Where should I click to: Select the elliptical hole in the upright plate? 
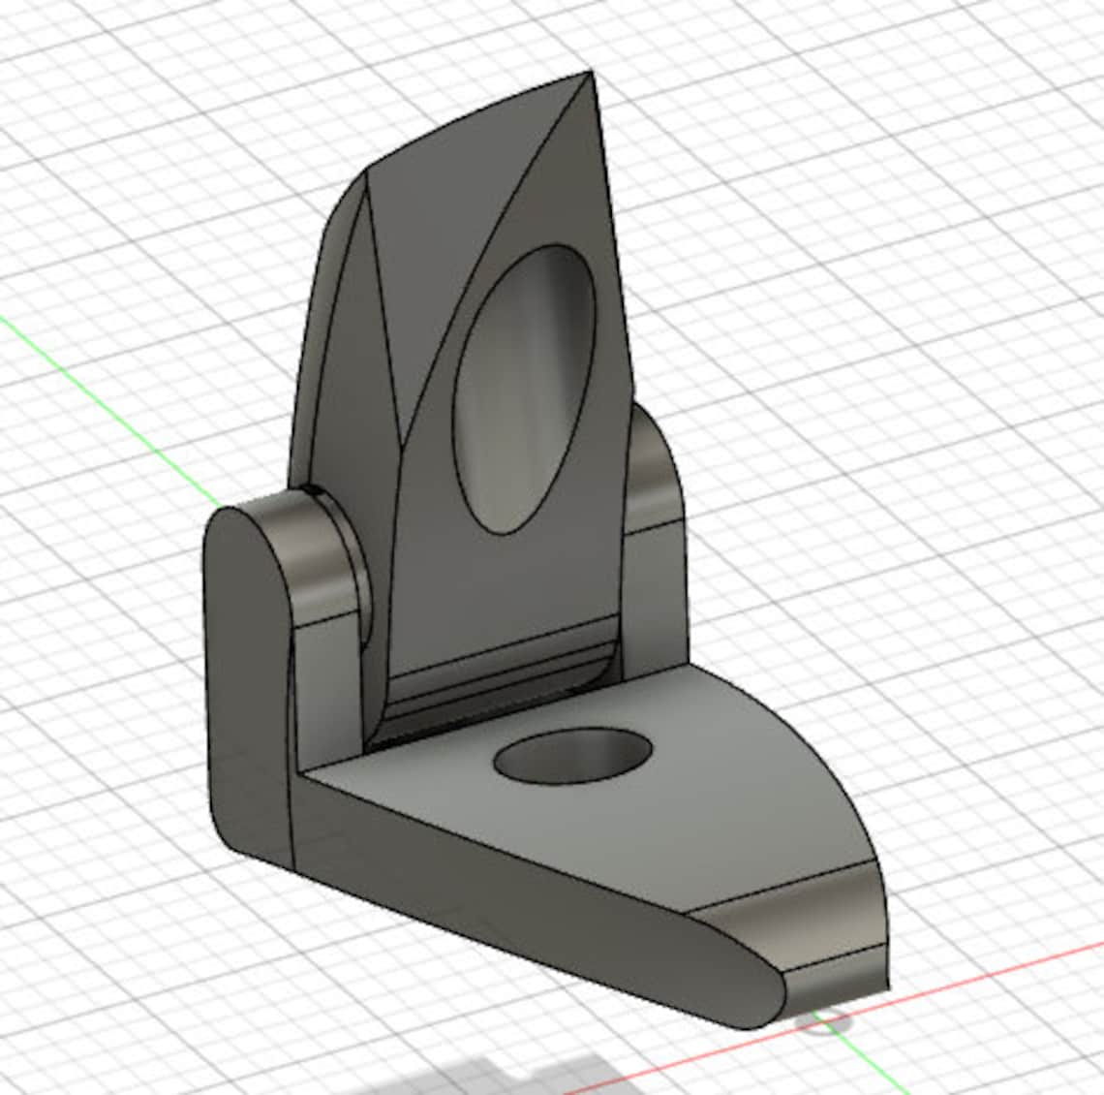(525, 389)
